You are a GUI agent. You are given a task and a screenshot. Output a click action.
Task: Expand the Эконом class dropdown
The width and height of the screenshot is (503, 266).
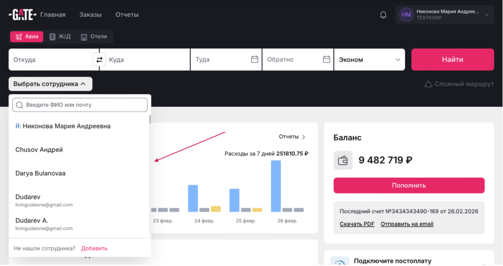click(398, 59)
